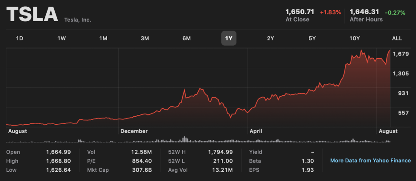Click the TSLA ticker heading
This screenshot has height=181, width=416.
32,14
